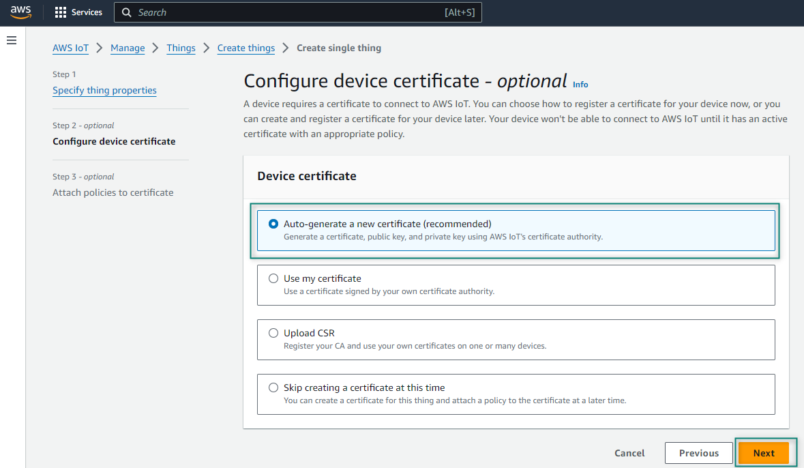This screenshot has width=804, height=468.
Task: Return to Create things breadcrumb
Action: 245,48
